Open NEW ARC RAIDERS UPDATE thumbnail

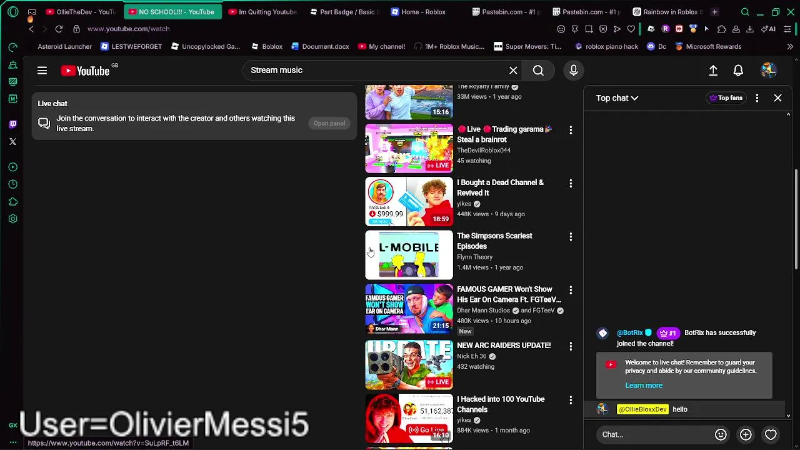(x=409, y=365)
